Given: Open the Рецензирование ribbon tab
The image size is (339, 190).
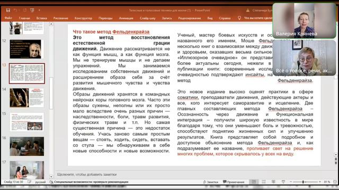Looking at the screenshot, I should [x=190, y=18].
